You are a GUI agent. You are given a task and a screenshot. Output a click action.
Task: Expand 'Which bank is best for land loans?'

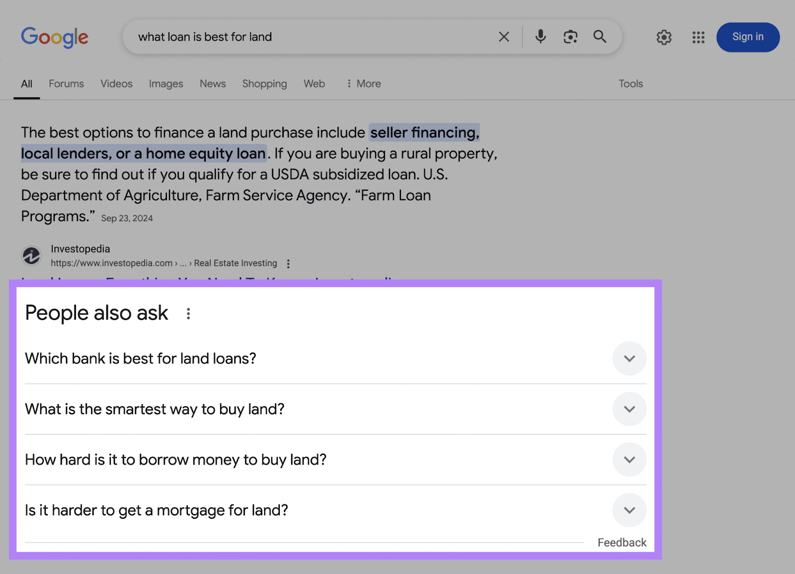629,358
